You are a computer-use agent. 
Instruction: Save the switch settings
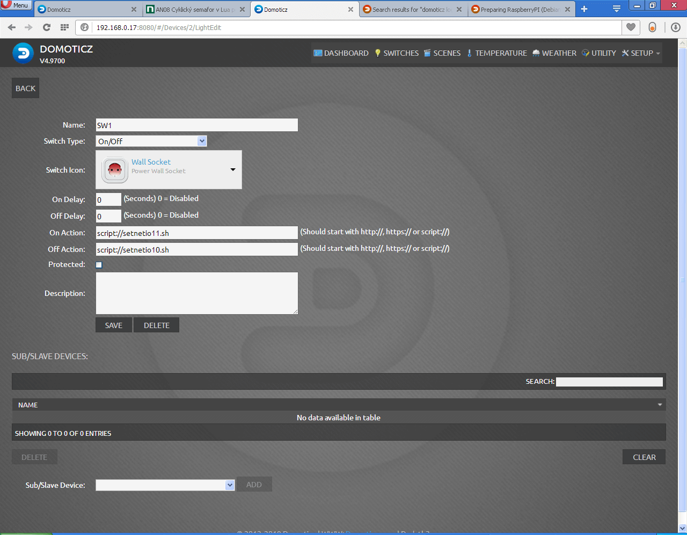point(114,325)
